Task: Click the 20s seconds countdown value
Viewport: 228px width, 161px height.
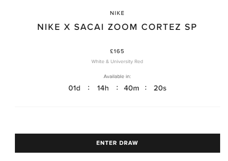Action: 160,88
